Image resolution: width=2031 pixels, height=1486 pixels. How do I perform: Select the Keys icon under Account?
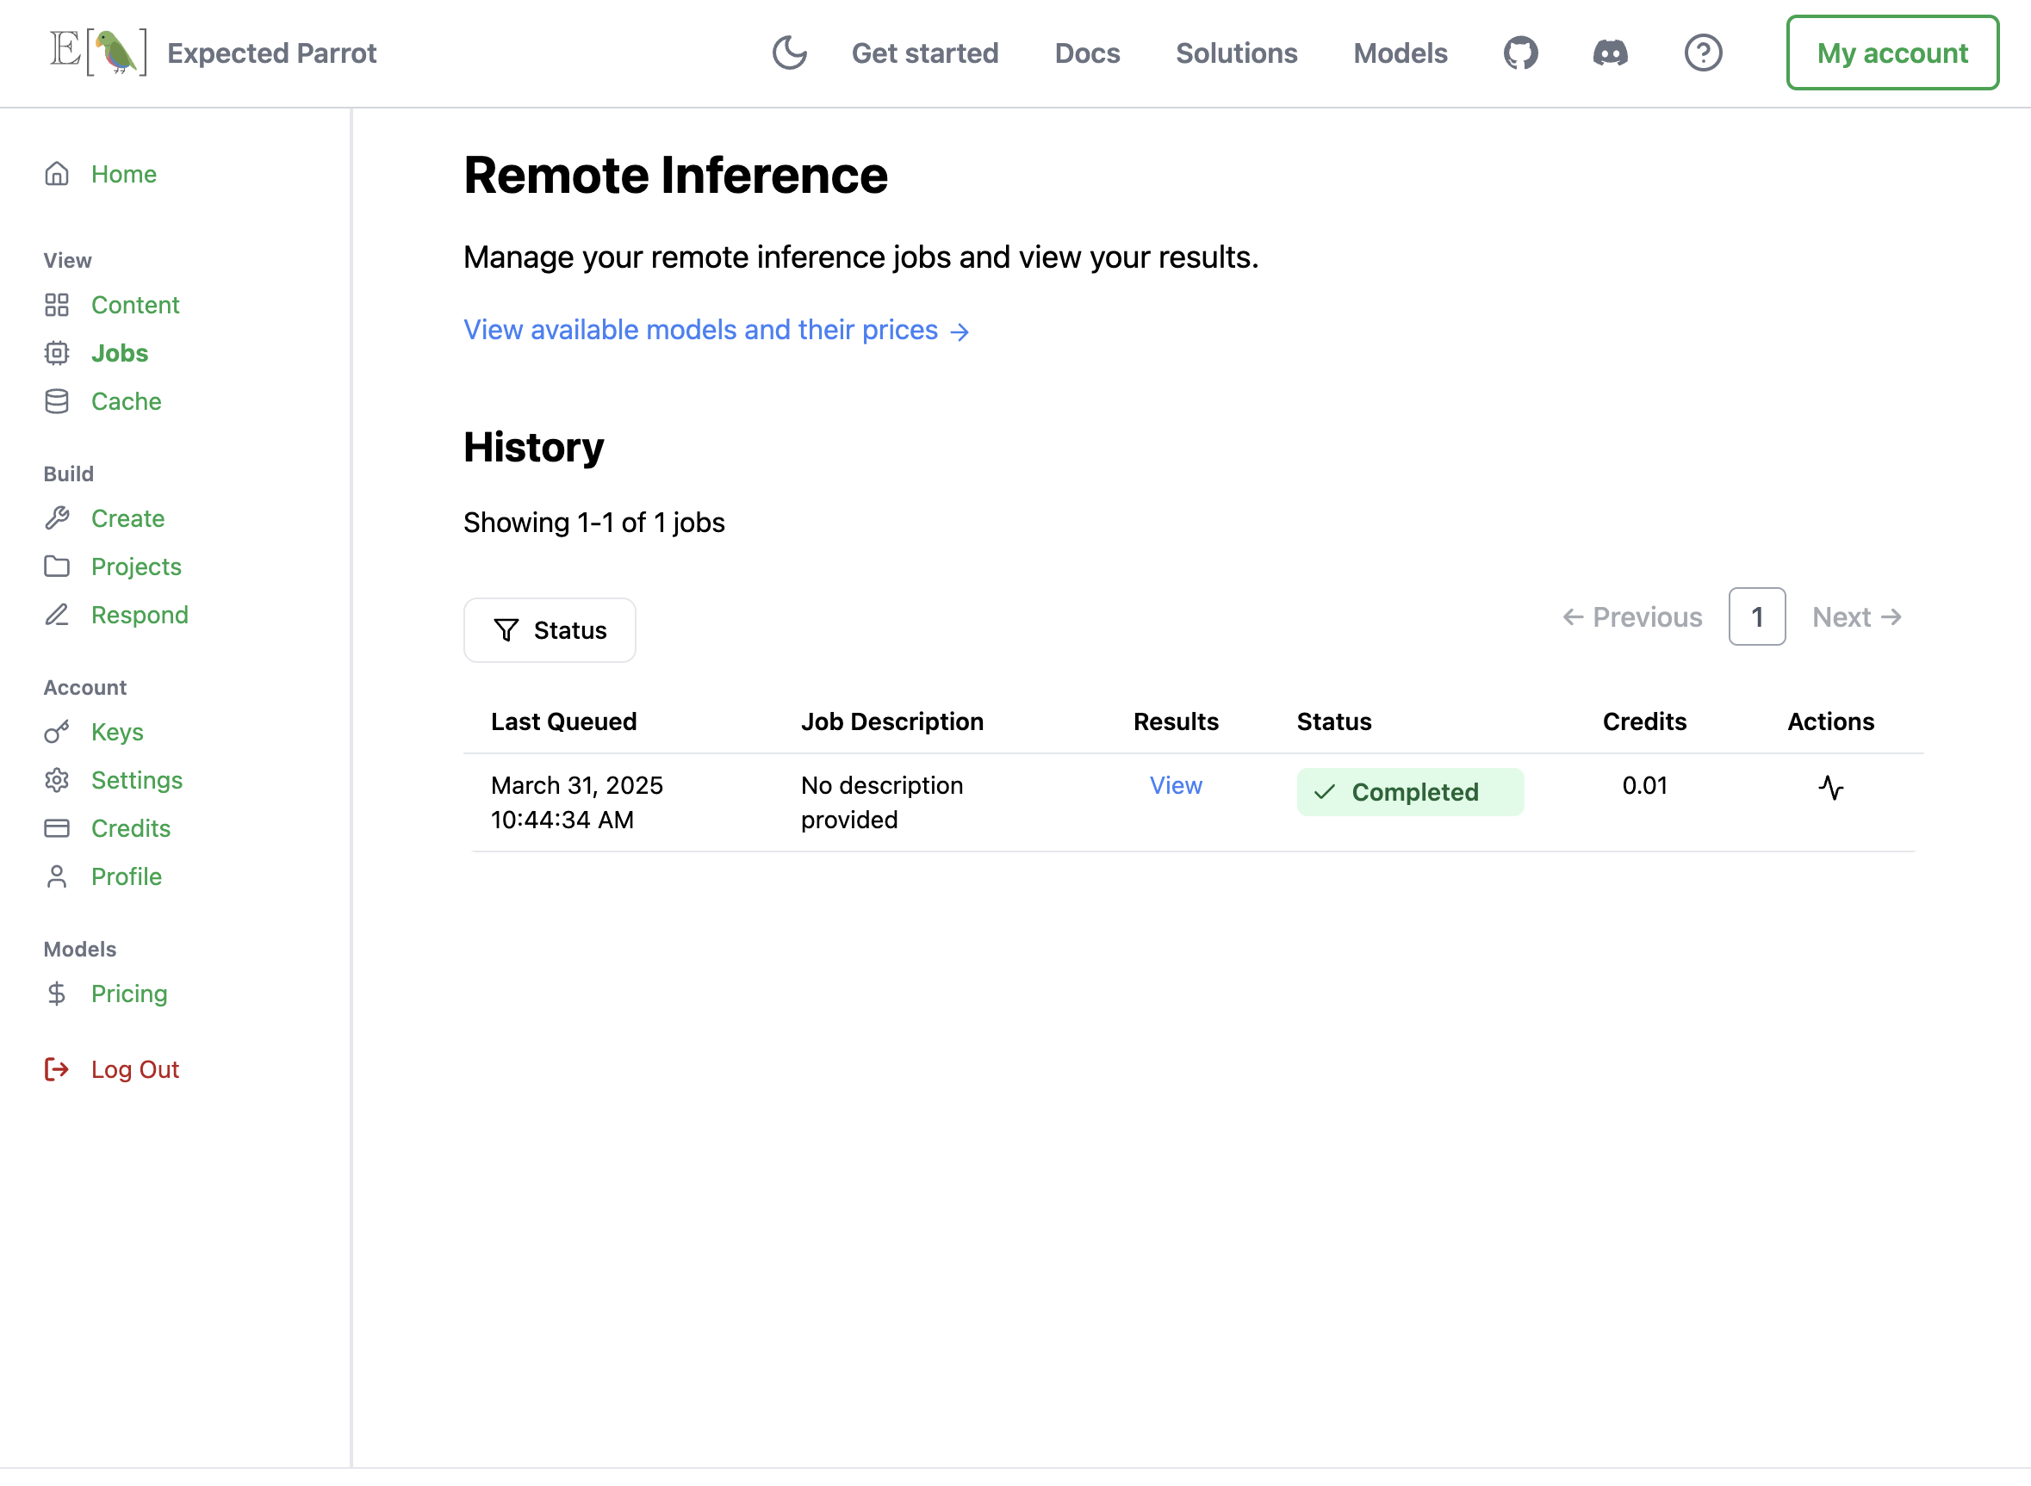57,731
